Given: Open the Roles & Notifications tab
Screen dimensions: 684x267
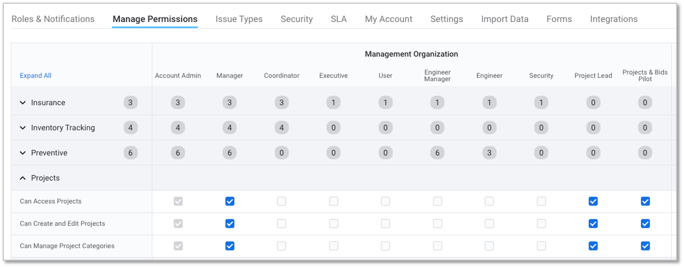Looking at the screenshot, I should pyautogui.click(x=53, y=19).
